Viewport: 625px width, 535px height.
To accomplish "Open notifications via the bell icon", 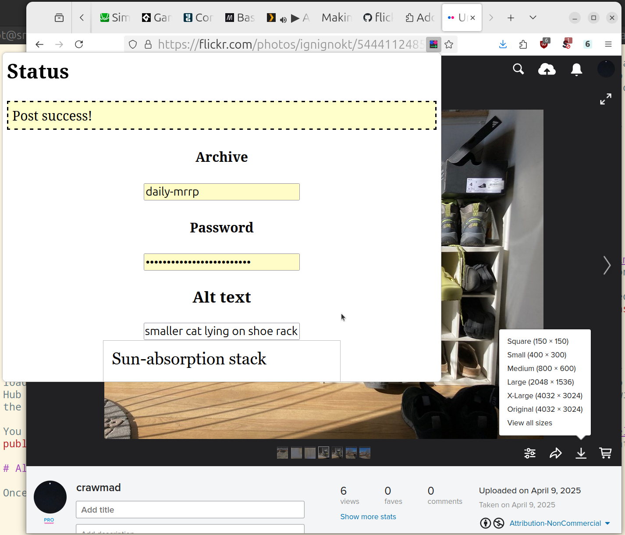I will 576,69.
